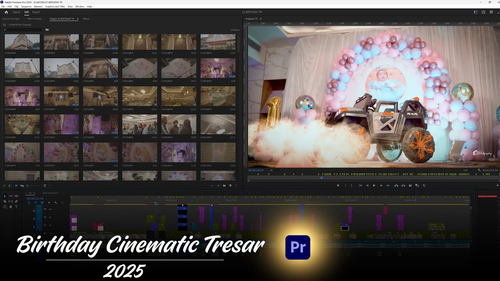This screenshot has height=281, width=500.
Task: Toggle visibility eye of second video track
Action: tap(50, 217)
